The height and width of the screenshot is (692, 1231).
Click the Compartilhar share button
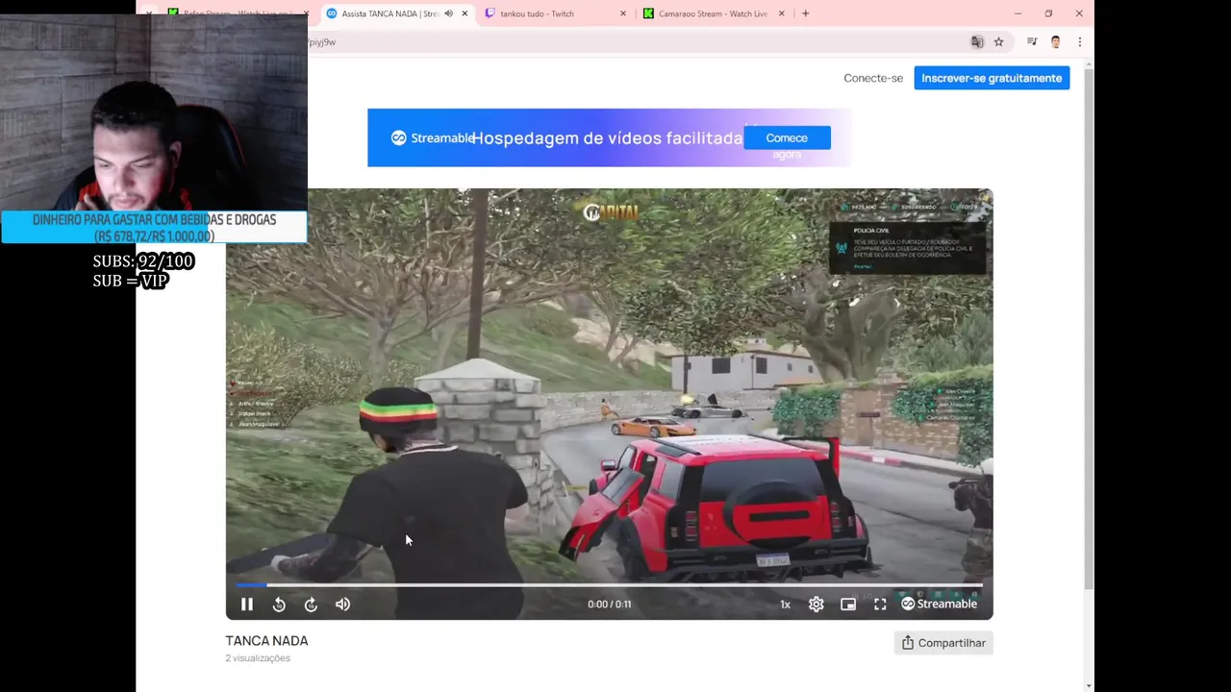[x=943, y=643]
